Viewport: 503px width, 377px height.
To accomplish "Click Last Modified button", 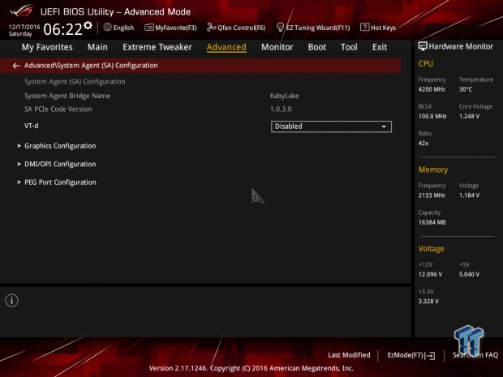I will click(x=349, y=355).
